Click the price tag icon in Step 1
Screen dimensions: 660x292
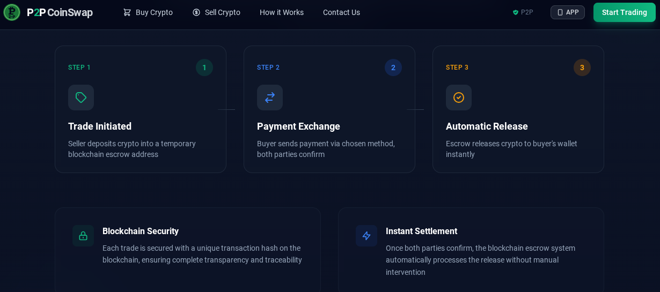pyautogui.click(x=81, y=98)
